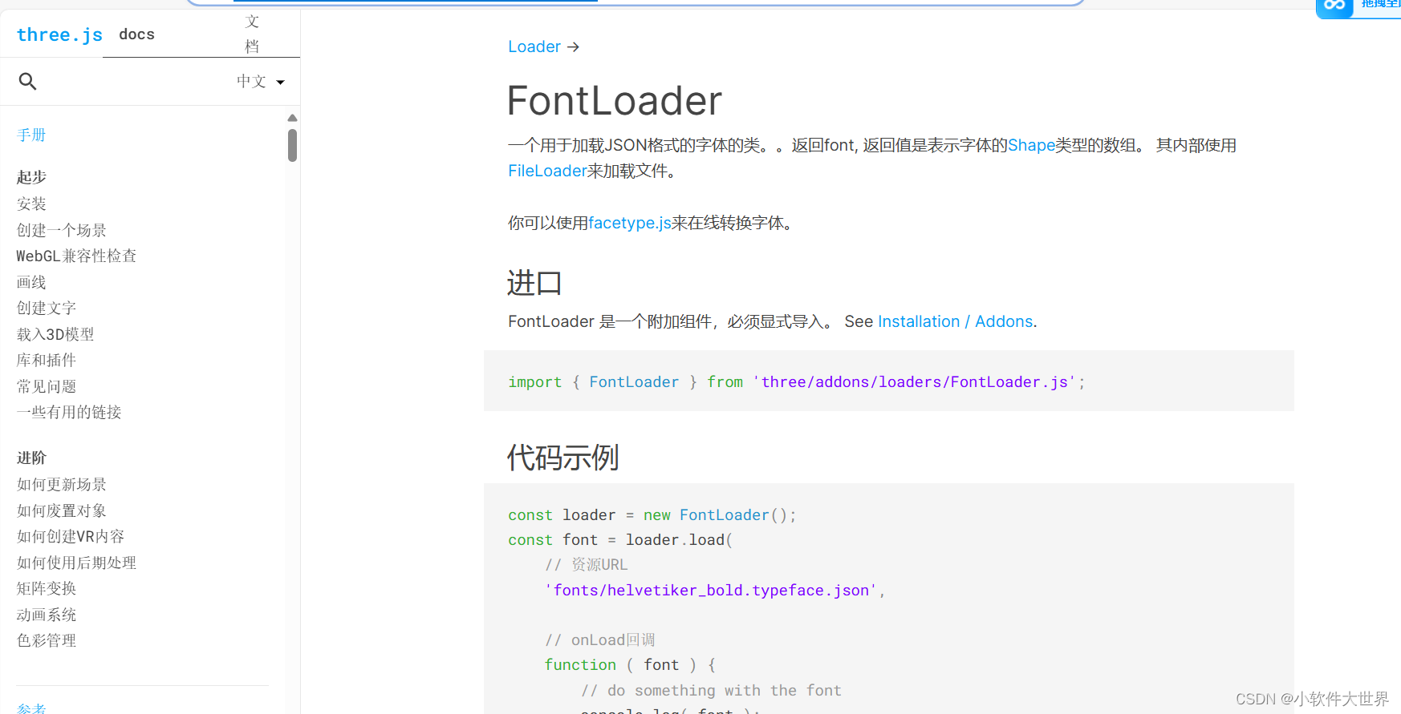Open the 载入3D模型 page
Image resolution: width=1401 pixels, height=714 pixels.
55,335
